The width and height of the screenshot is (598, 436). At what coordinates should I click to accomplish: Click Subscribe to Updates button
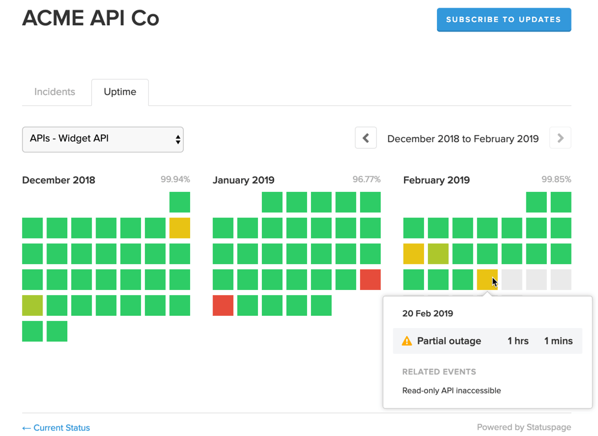tap(504, 19)
